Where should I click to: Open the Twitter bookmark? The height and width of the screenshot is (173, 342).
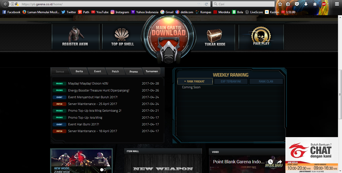click(69, 12)
